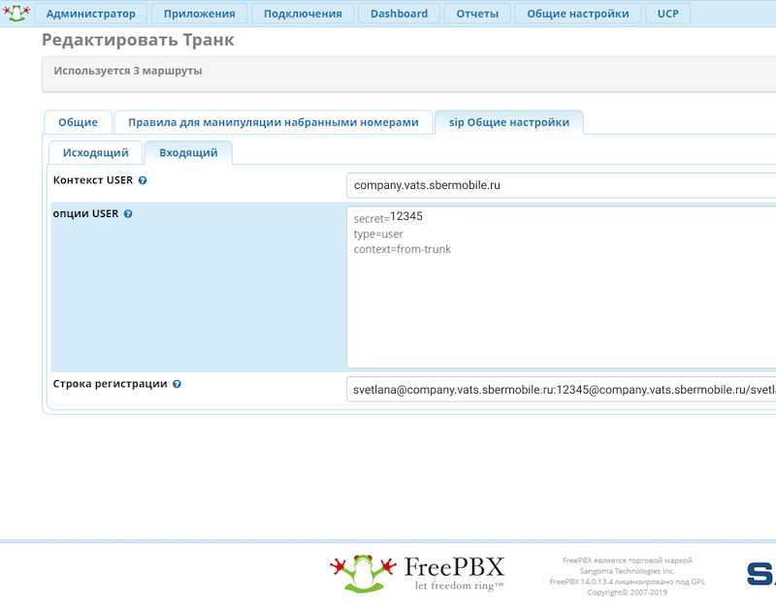
Task: Open the Приложения menu
Action: click(199, 14)
